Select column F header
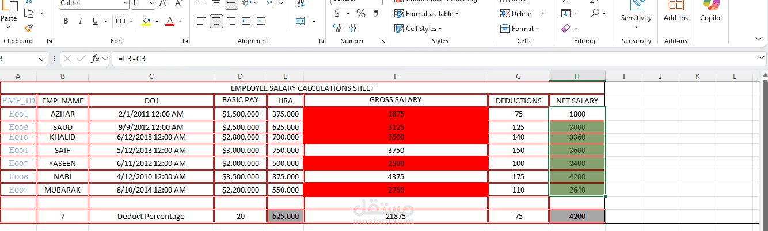 pos(396,76)
